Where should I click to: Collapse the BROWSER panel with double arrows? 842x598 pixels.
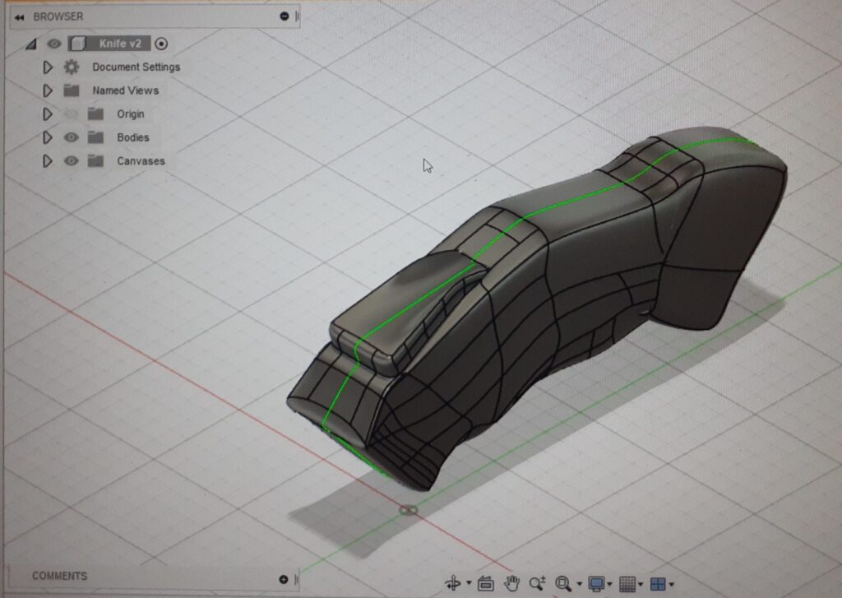click(x=19, y=16)
